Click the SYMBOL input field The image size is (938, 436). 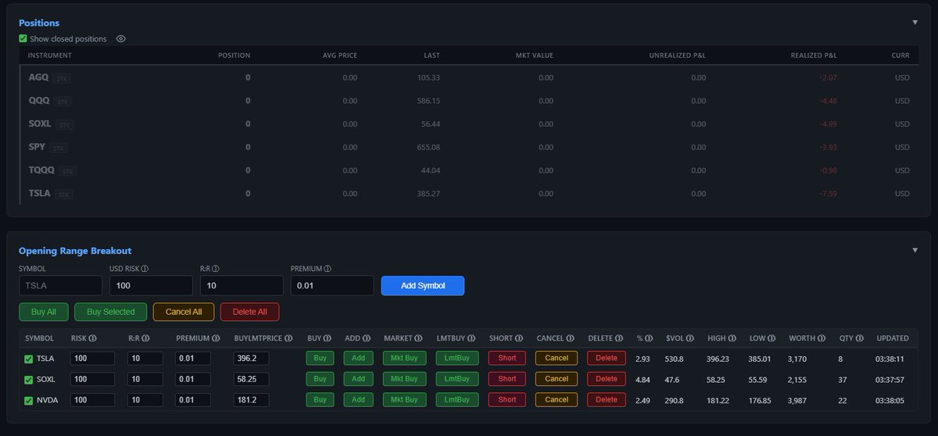pyautogui.click(x=61, y=286)
